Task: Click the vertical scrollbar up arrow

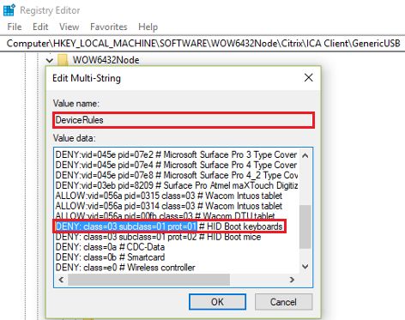Action: pyautogui.click(x=305, y=155)
